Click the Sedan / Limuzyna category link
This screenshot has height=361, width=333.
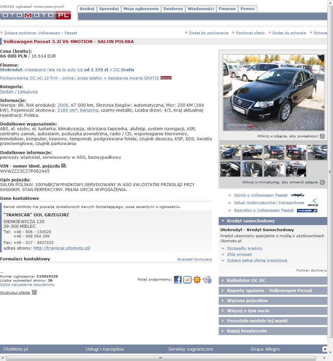click(x=18, y=92)
